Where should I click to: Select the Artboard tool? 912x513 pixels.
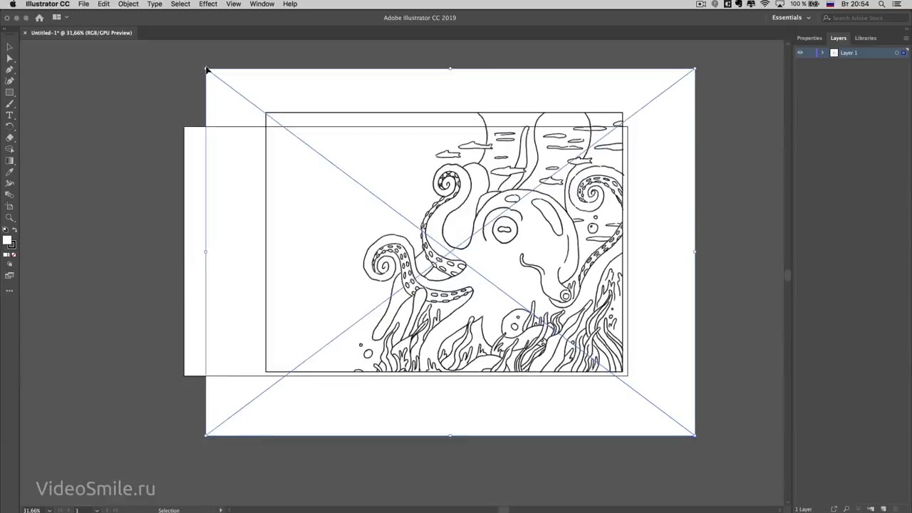pos(9,207)
